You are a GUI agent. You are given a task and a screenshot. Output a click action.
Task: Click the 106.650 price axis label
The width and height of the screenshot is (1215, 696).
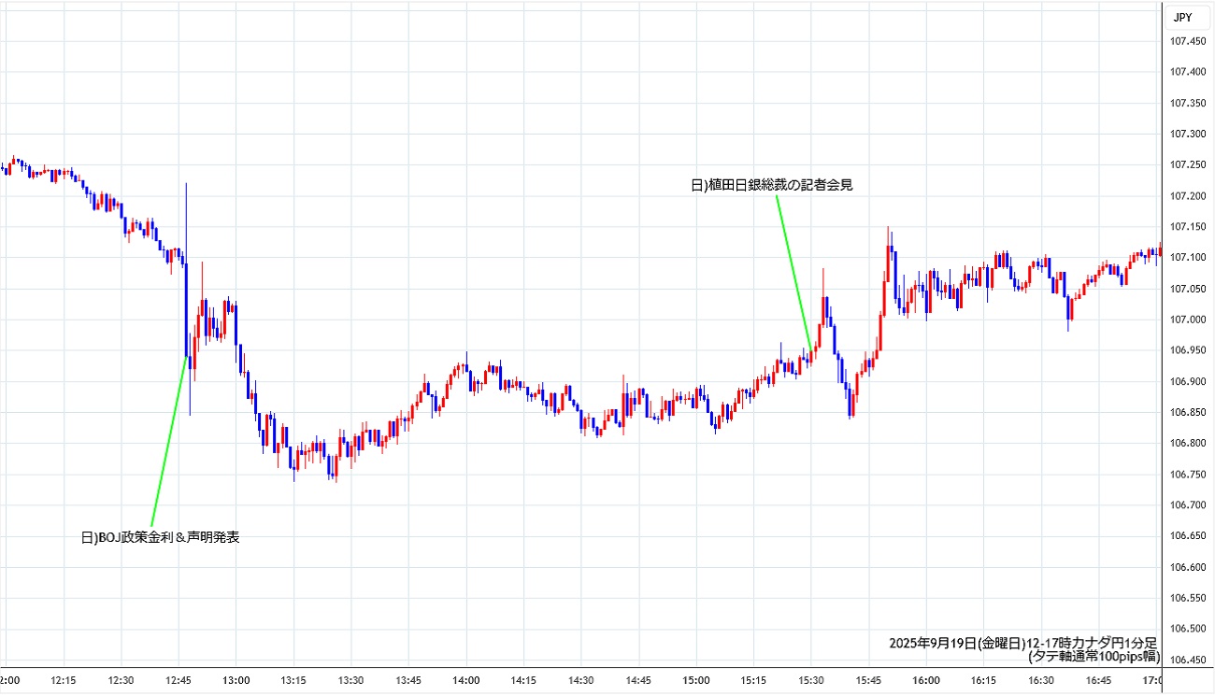click(x=1188, y=536)
